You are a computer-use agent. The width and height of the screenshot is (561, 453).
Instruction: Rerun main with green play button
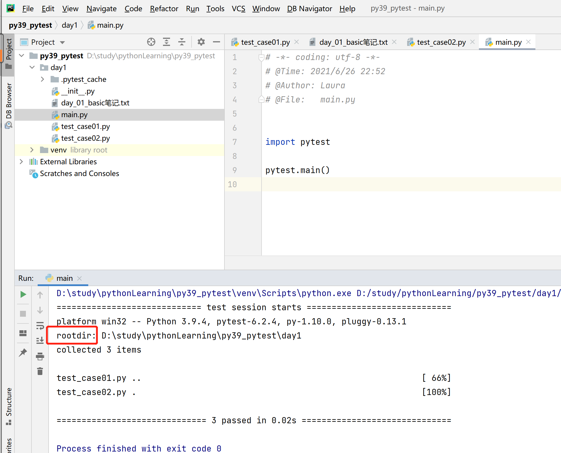pyautogui.click(x=23, y=294)
